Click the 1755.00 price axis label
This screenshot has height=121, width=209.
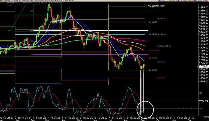(204, 57)
